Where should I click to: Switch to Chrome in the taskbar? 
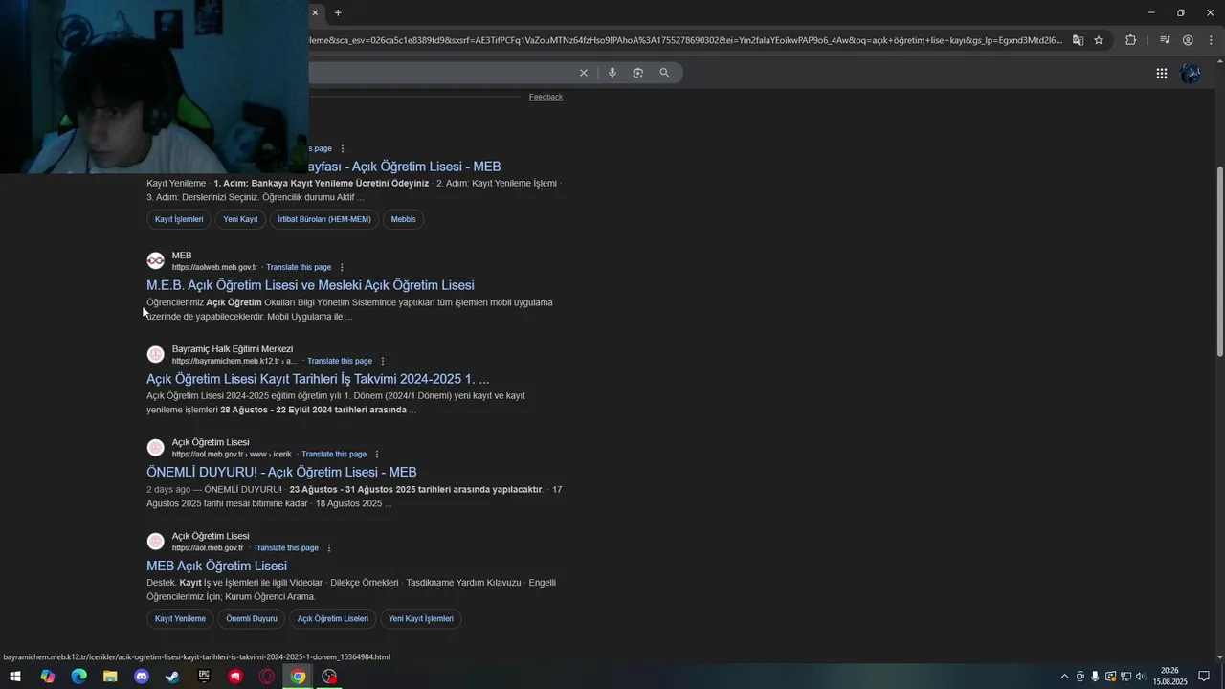(x=298, y=677)
